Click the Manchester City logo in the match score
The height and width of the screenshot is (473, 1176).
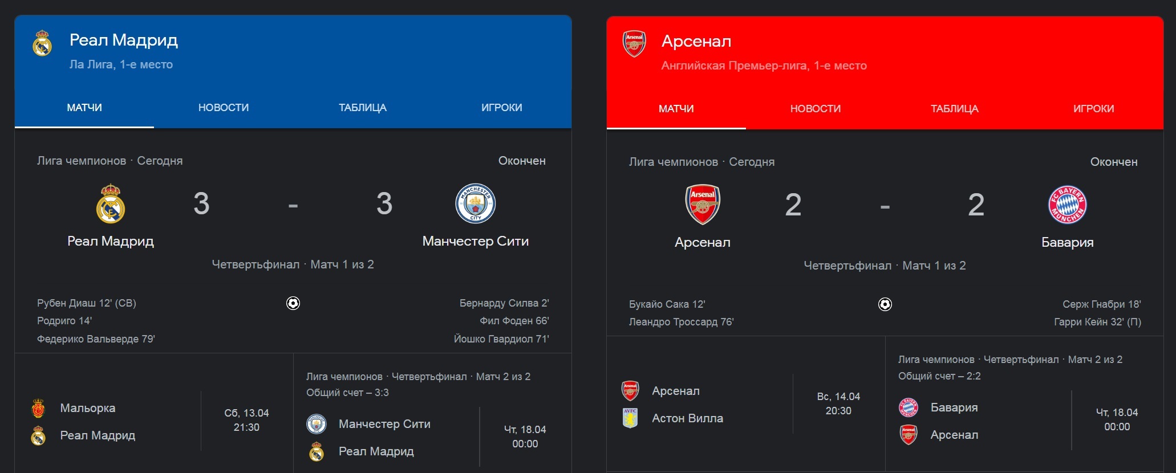(476, 203)
